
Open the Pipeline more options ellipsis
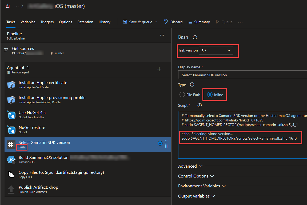tap(162, 35)
